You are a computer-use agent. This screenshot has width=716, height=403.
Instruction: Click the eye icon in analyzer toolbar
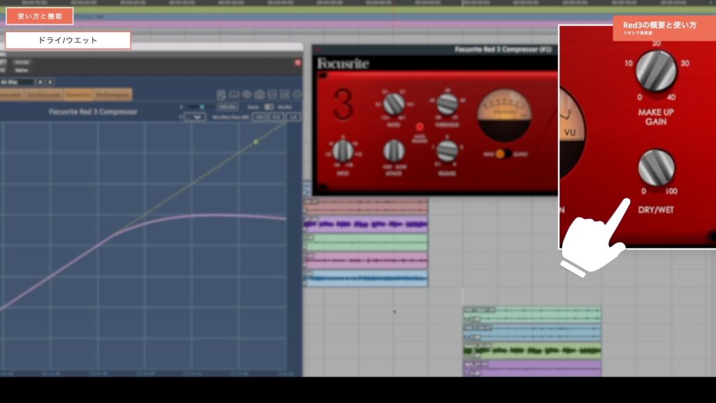pyautogui.click(x=247, y=94)
